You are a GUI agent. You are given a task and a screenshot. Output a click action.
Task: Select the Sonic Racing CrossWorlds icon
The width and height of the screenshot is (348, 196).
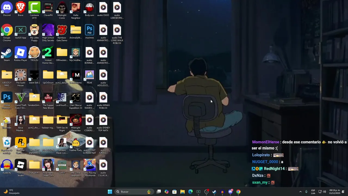click(x=89, y=168)
